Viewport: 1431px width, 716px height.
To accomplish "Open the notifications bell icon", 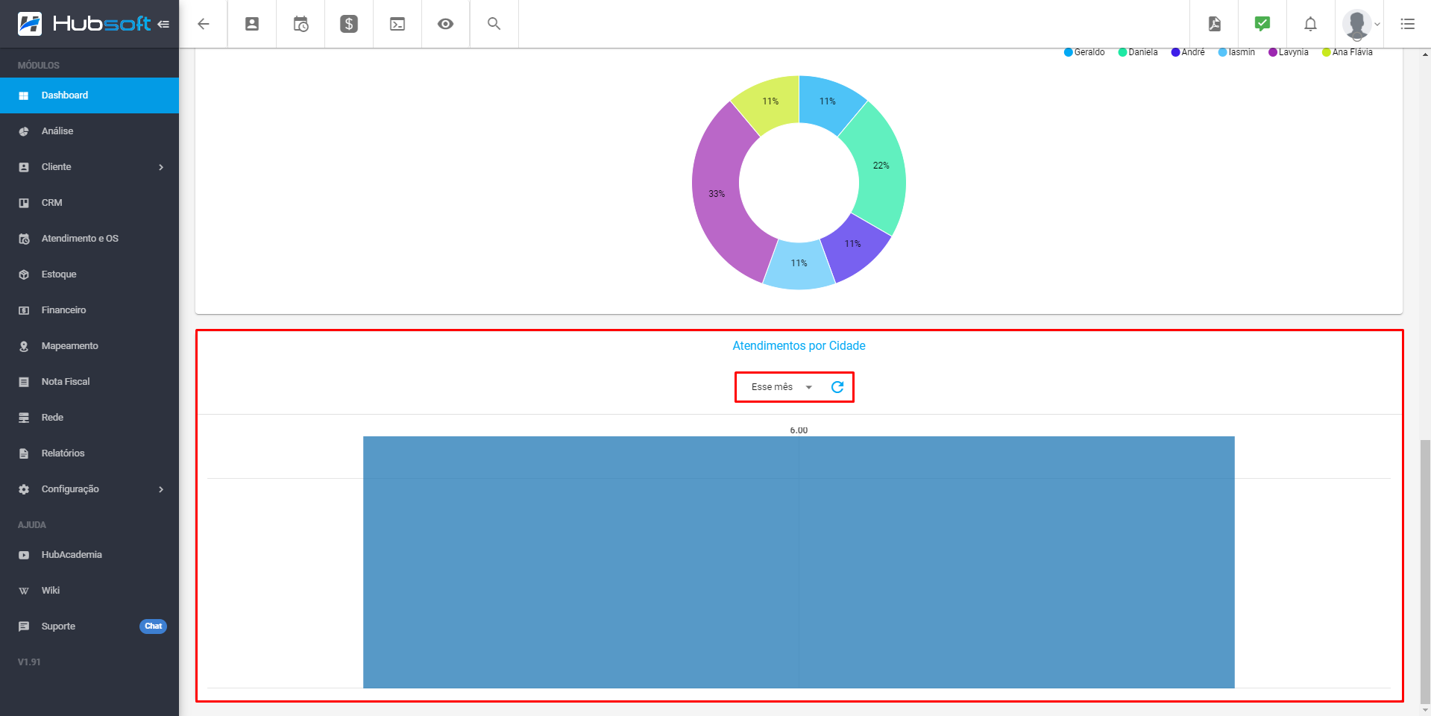I will (x=1309, y=23).
